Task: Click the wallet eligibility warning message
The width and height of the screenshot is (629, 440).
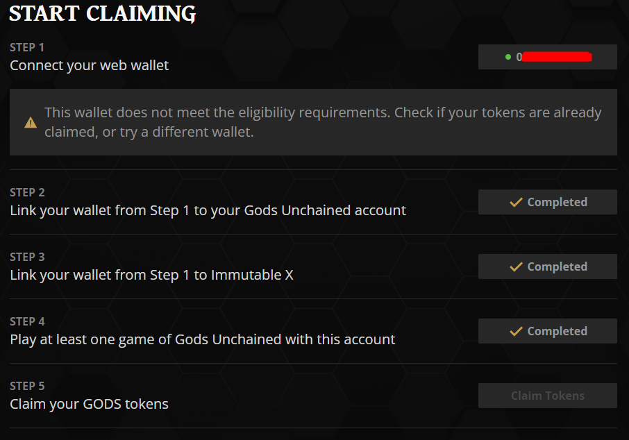Action: point(323,122)
